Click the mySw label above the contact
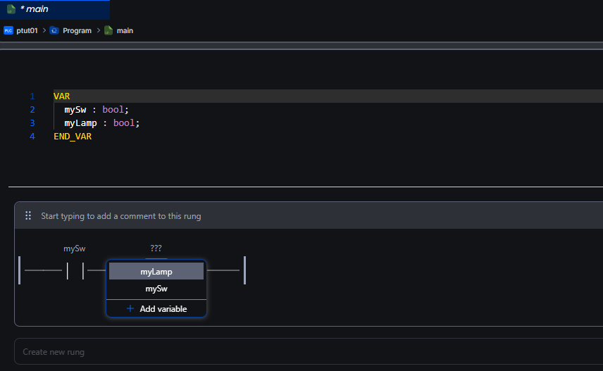 [75, 249]
